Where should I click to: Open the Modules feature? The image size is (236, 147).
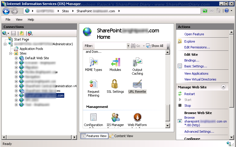[x=115, y=64]
